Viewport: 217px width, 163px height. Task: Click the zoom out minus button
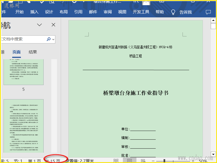[x=153, y=161]
